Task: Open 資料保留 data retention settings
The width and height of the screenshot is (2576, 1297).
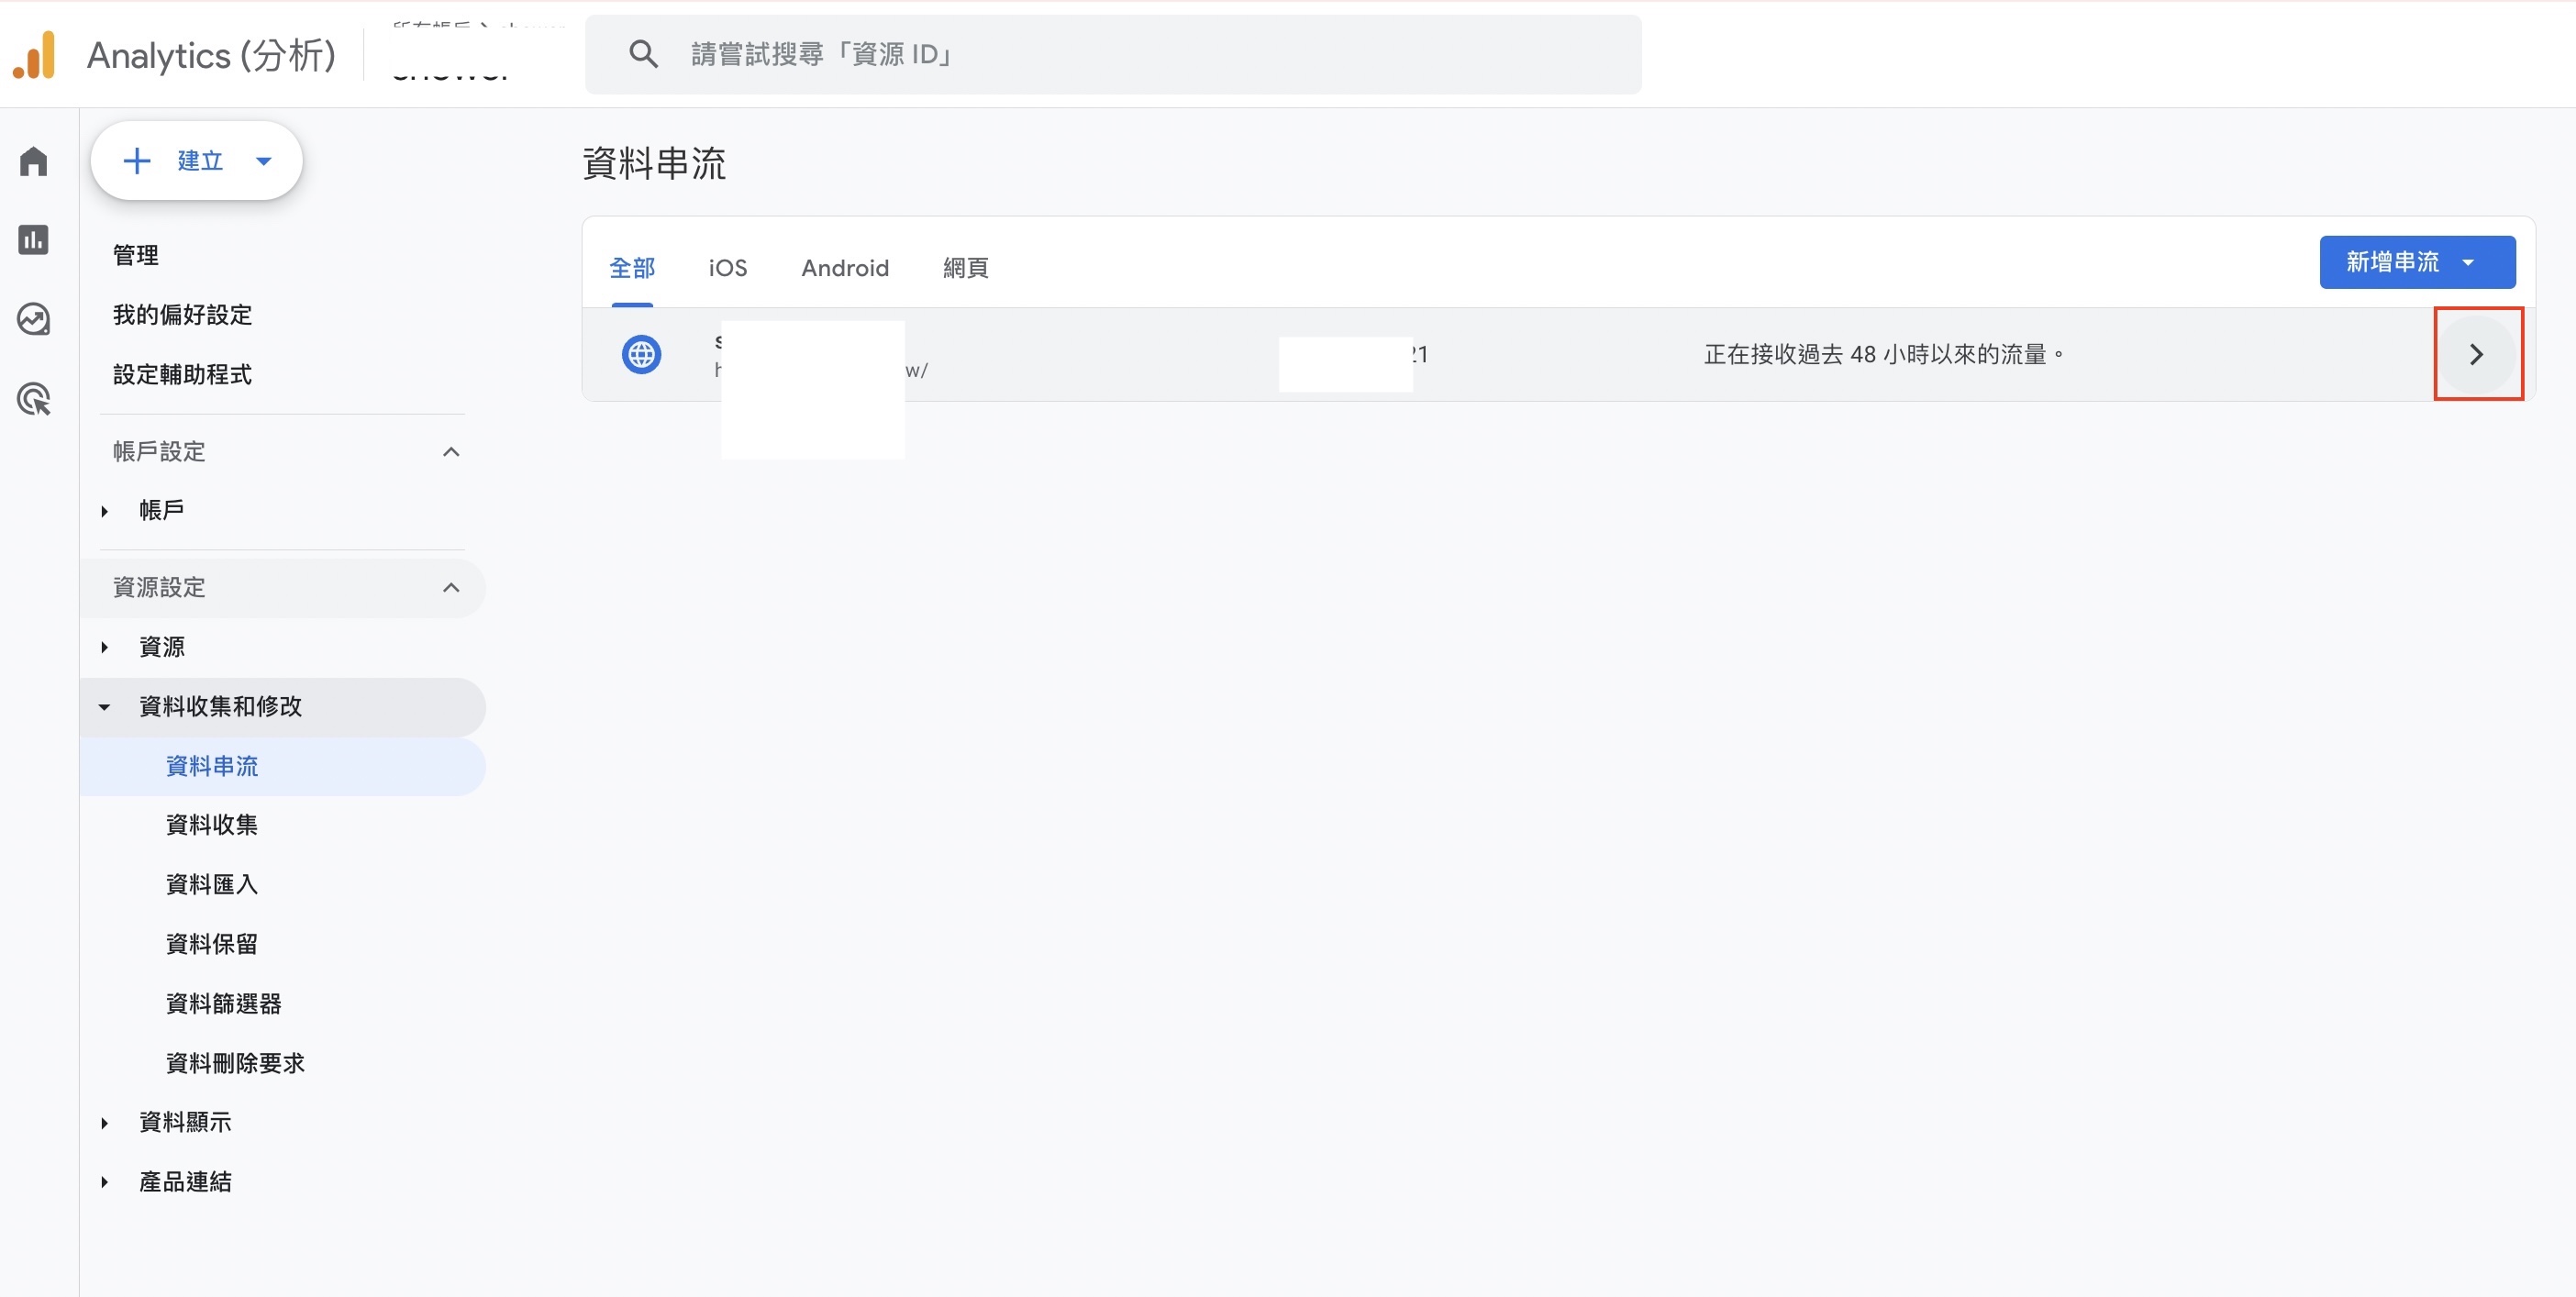Action: pyautogui.click(x=212, y=944)
